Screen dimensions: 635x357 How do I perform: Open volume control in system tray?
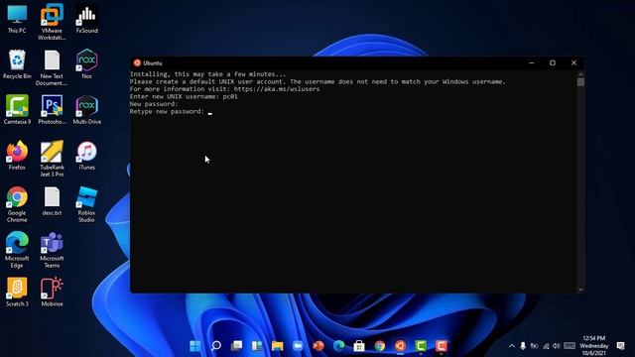pos(557,346)
